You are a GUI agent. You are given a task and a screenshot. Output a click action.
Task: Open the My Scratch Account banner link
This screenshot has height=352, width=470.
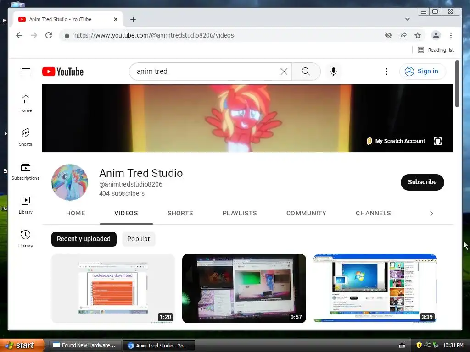(396, 141)
